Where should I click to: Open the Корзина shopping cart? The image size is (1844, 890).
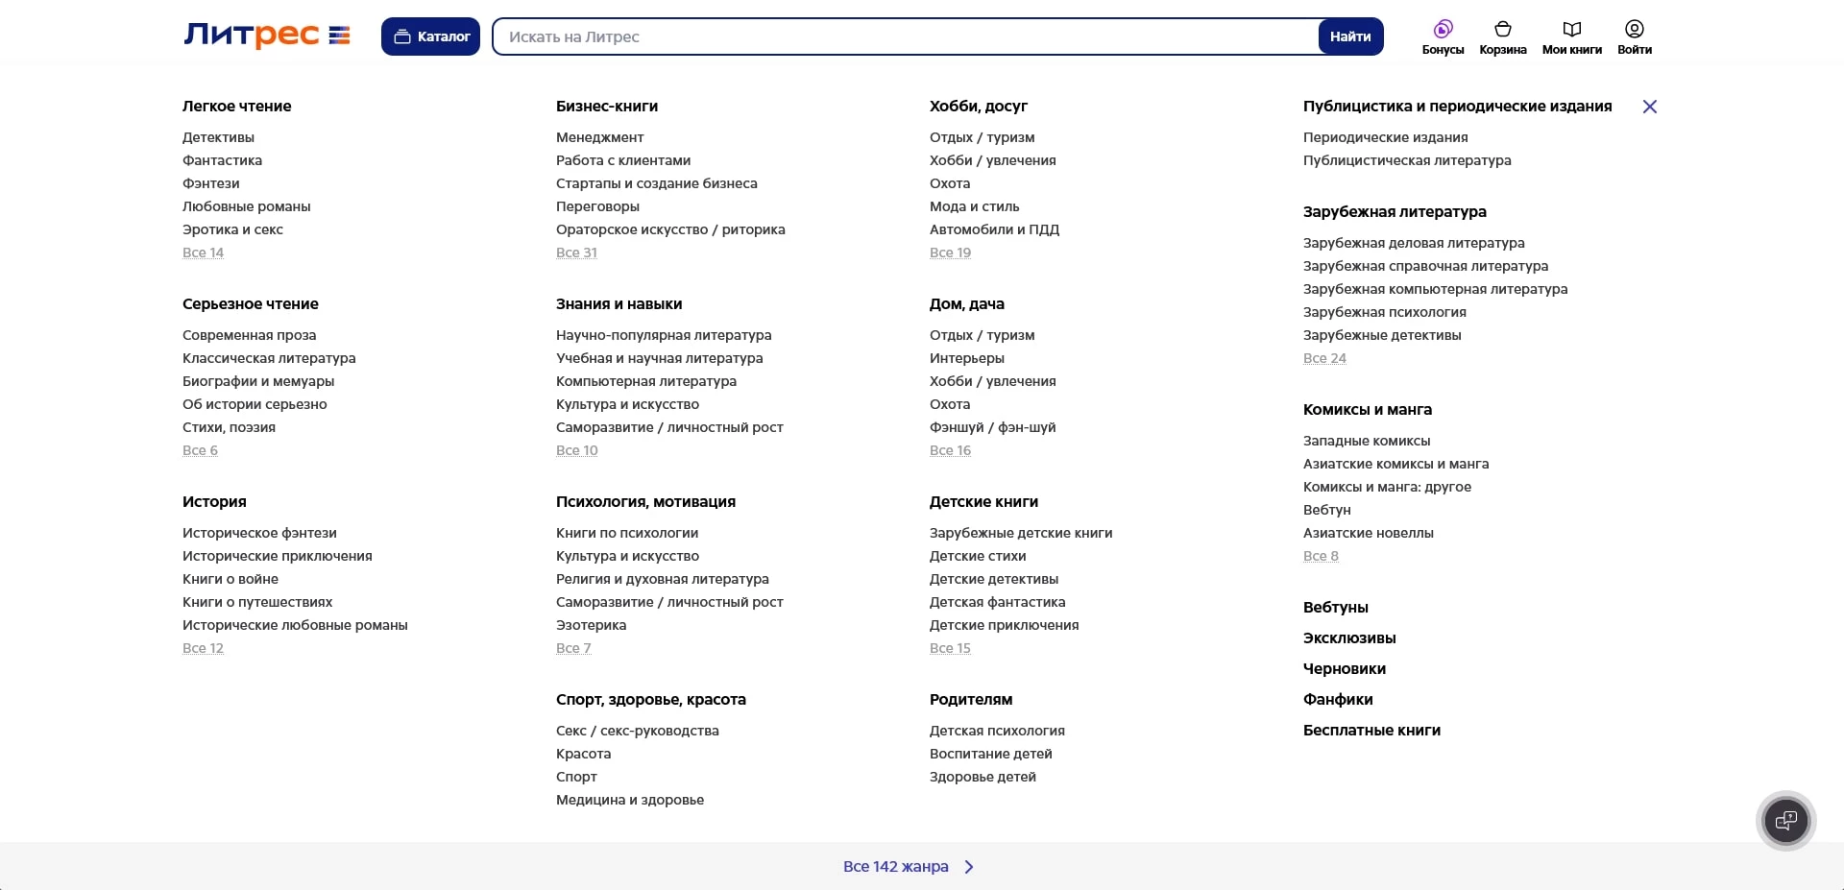[x=1502, y=36]
